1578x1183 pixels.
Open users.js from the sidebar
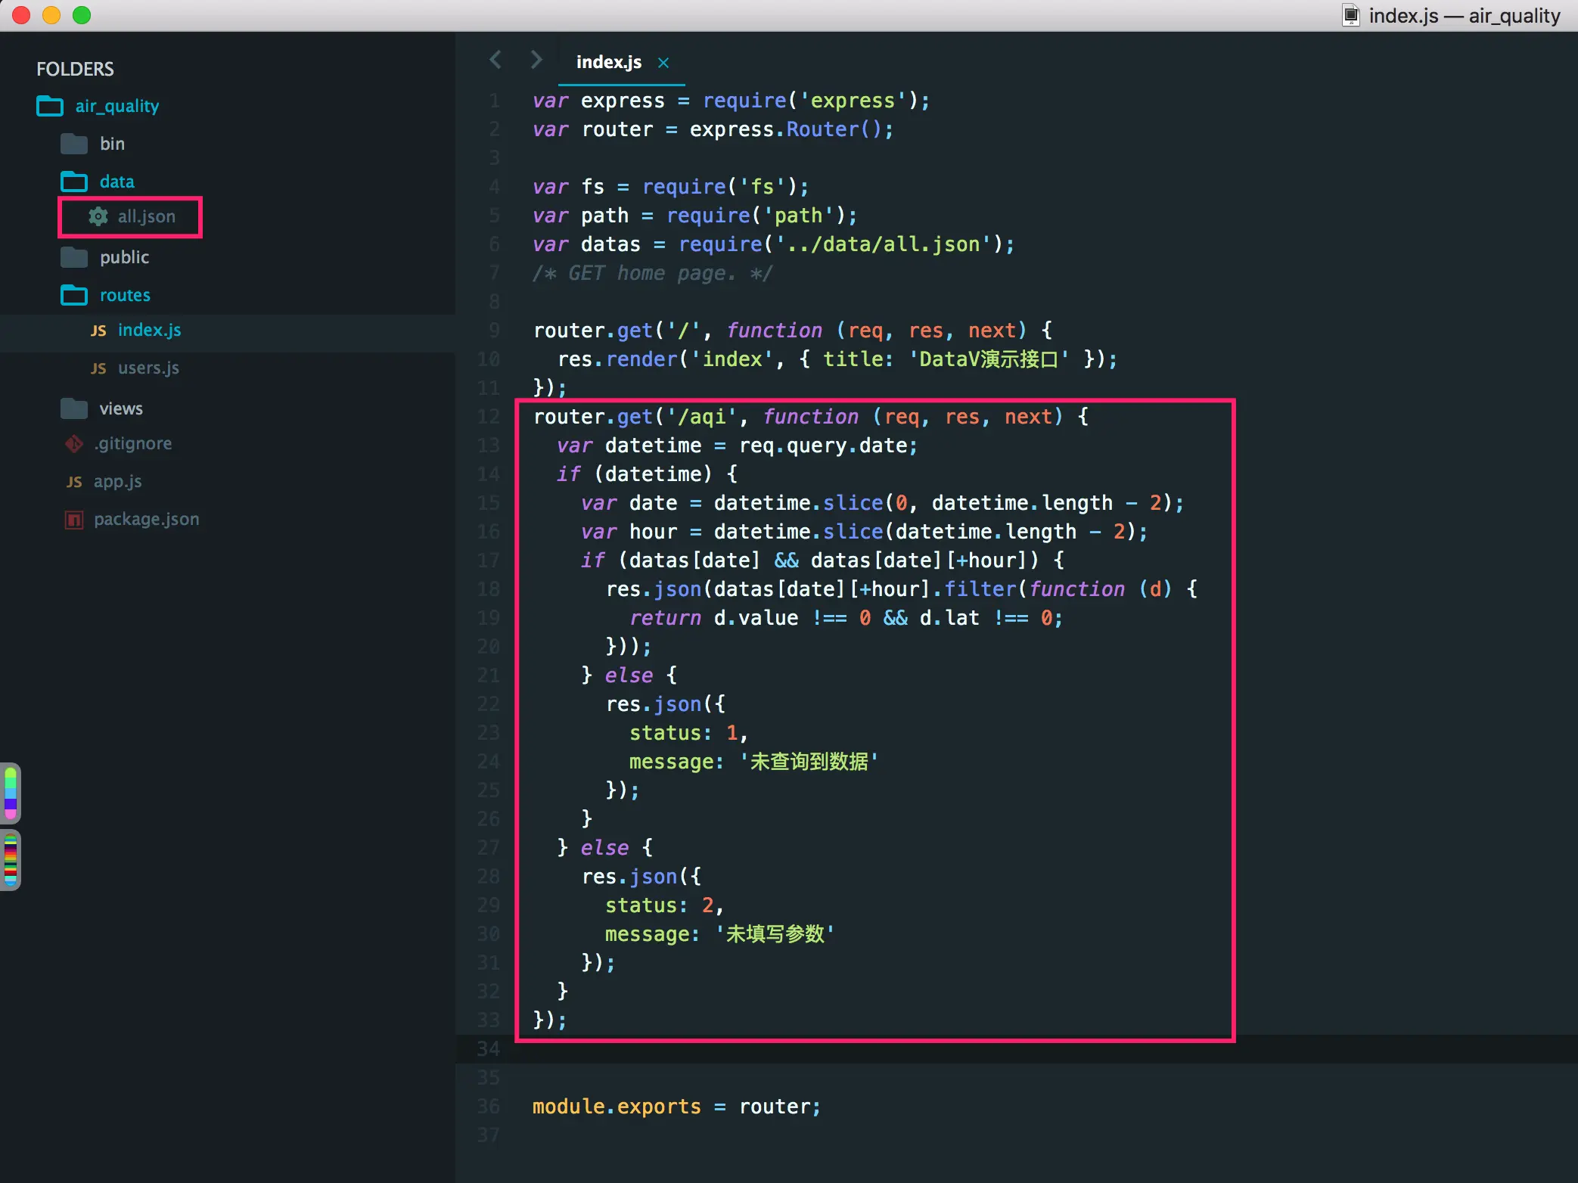[148, 368]
